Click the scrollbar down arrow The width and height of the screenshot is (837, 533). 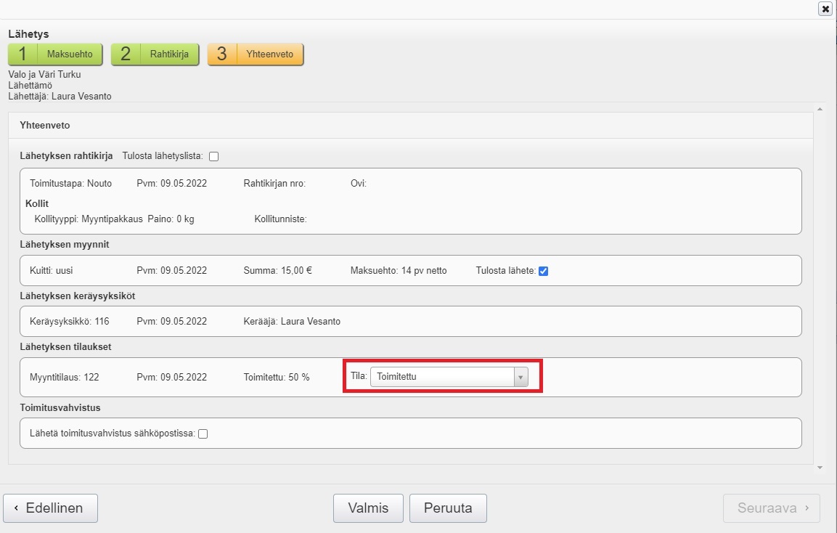pyautogui.click(x=820, y=468)
